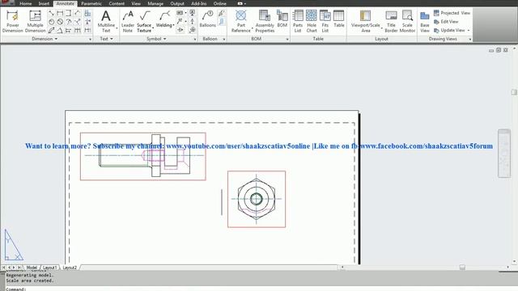Open the Add-Ins ribbon tab

[198, 3]
